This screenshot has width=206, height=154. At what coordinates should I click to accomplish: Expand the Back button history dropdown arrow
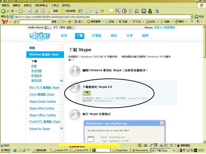point(16,11)
